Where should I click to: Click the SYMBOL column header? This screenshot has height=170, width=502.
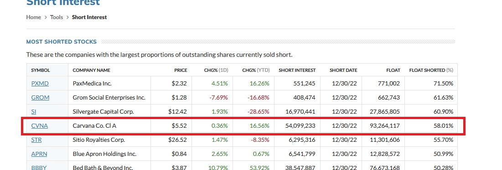(41, 70)
